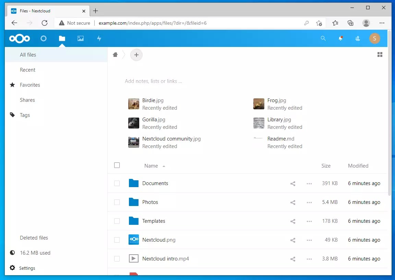Go to home folder breadcrumb icon
Viewport: 395px width, 280px height.
point(115,54)
